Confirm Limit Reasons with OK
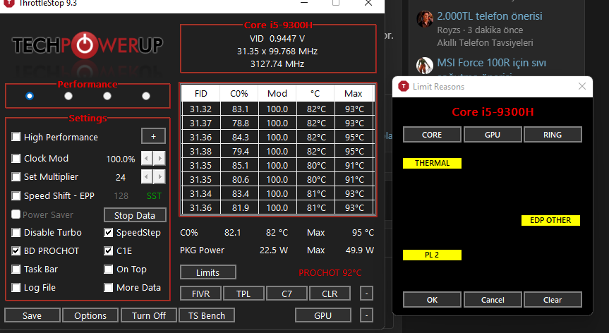 [x=432, y=300]
